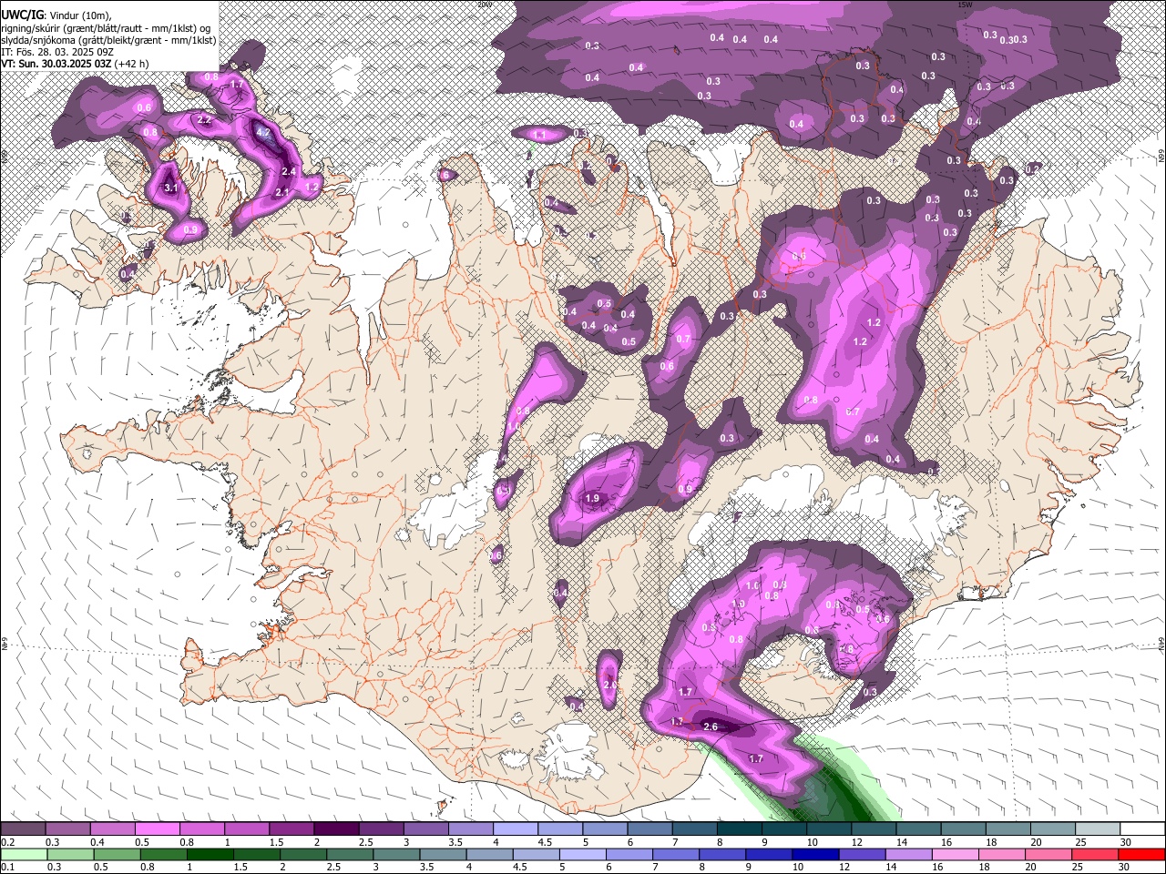The image size is (1166, 874).
Task: Pick the pale green 0.1 swatch on lower scale
Action: click(x=25, y=854)
